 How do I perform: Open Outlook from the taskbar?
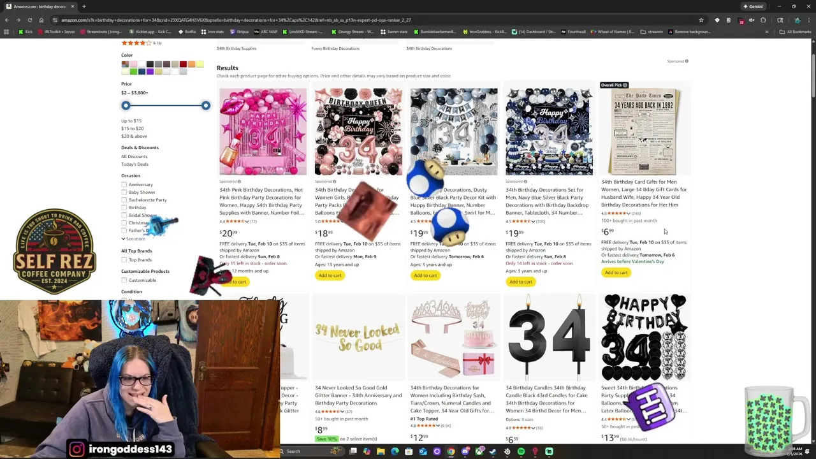pyautogui.click(x=423, y=451)
